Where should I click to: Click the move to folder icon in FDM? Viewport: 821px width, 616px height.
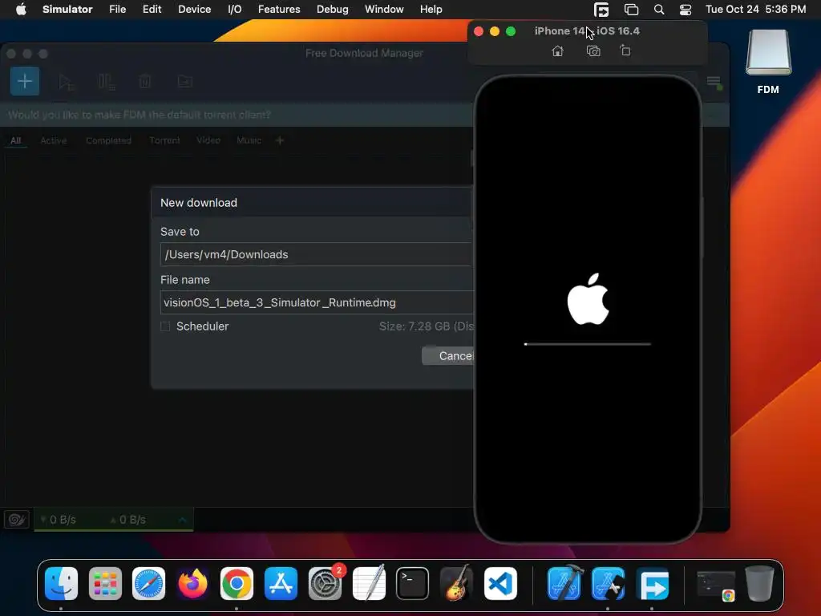click(185, 81)
